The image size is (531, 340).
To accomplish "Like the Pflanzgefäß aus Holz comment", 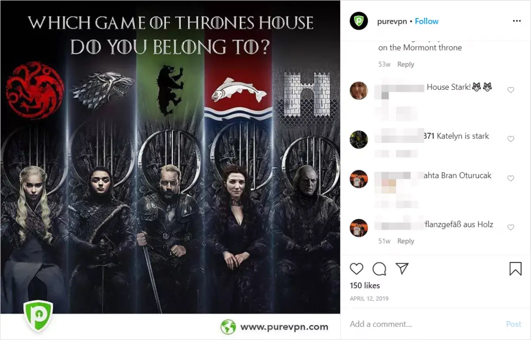I will tap(511, 227).
